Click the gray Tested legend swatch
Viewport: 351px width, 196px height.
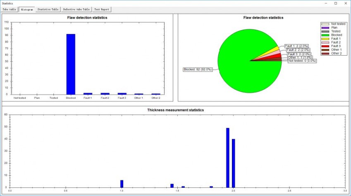[x=326, y=31]
